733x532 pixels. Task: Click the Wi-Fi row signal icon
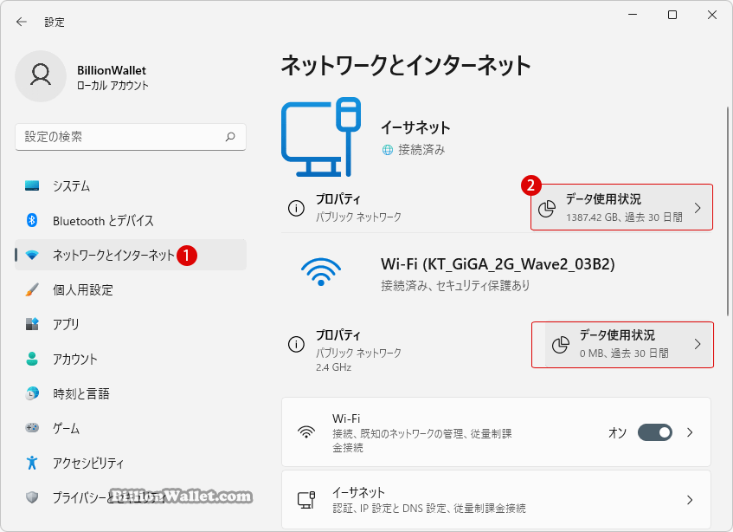(x=306, y=431)
